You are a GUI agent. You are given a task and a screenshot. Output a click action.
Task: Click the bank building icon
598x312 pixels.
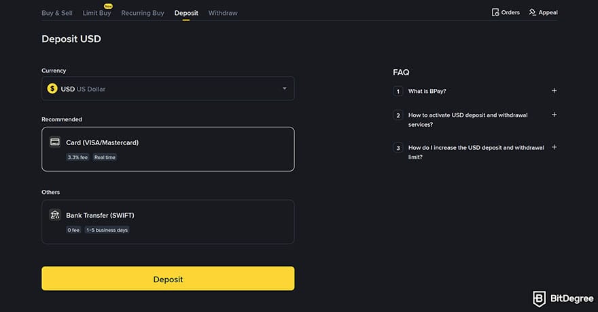click(55, 214)
